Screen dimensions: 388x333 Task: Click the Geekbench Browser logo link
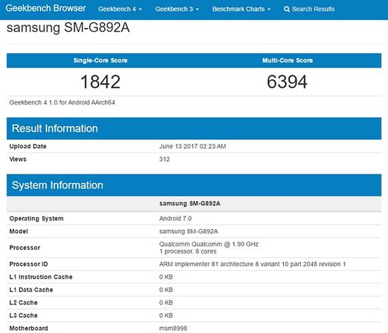click(x=46, y=9)
